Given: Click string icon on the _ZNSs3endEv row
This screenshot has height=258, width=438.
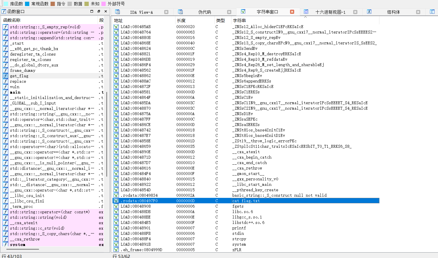Looking at the screenshot, I should pos(116,48).
